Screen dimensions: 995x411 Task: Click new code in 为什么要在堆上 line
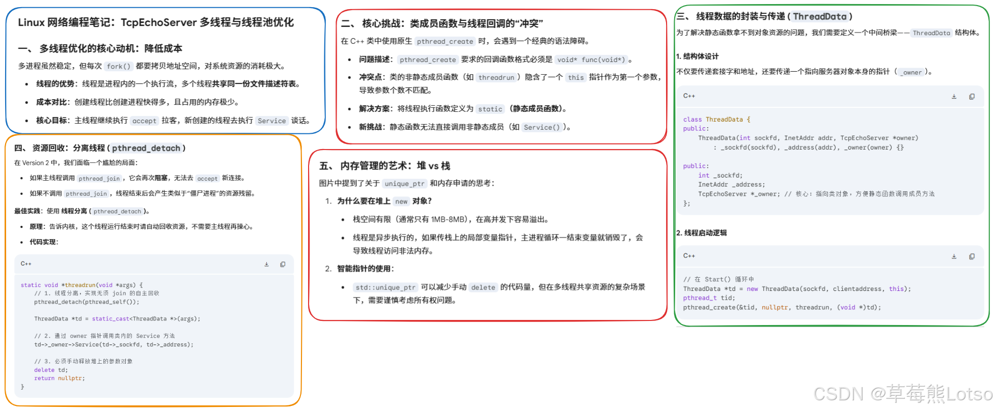coord(401,201)
